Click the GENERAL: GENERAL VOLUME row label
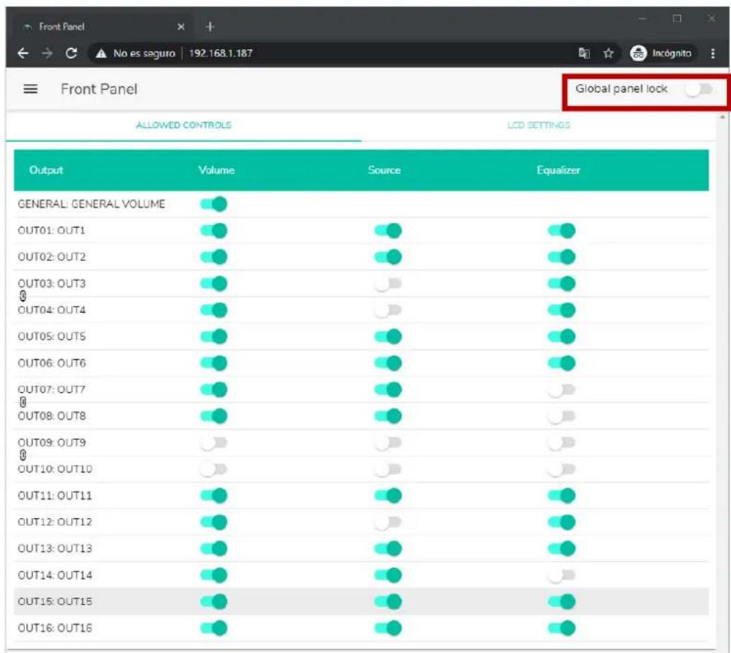The height and width of the screenshot is (653, 731). tap(92, 204)
